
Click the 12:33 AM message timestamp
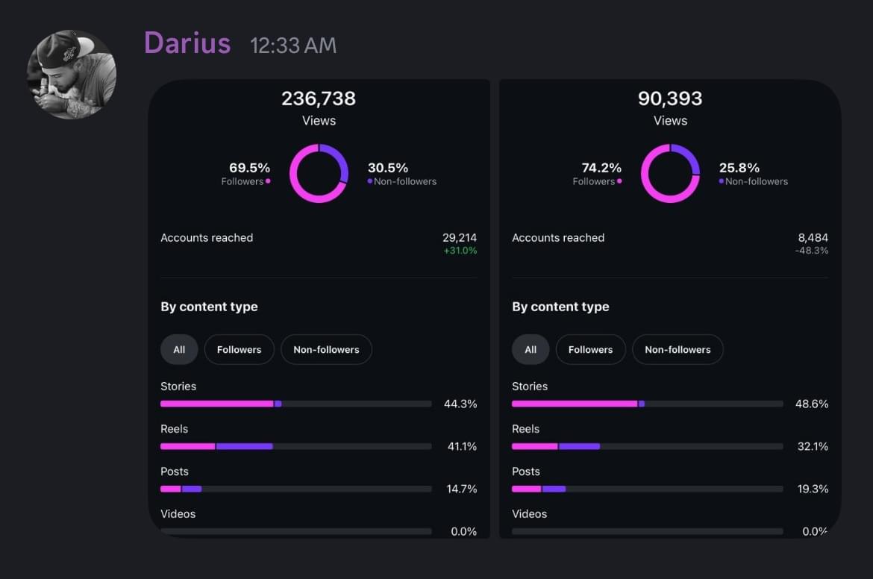[x=293, y=46]
